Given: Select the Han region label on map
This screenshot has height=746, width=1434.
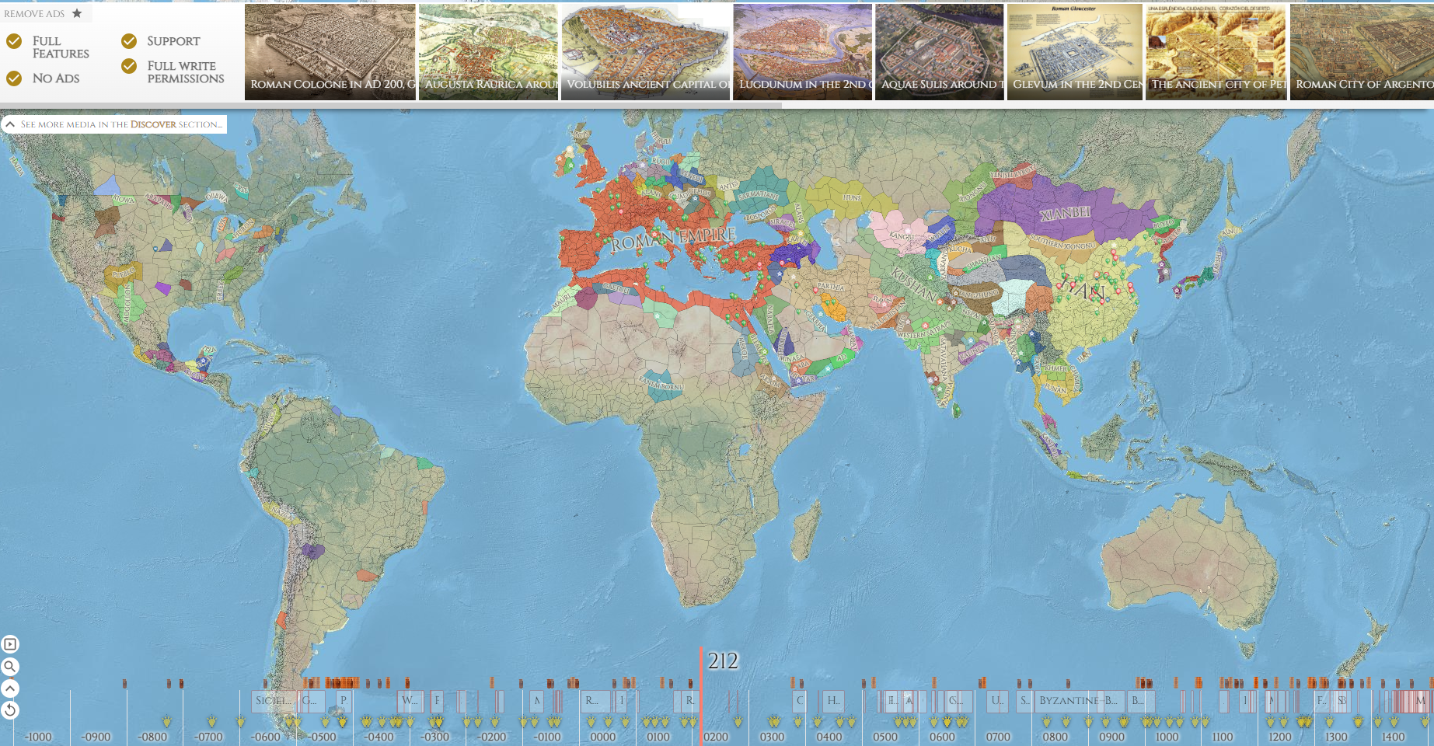Looking at the screenshot, I should click(1084, 290).
